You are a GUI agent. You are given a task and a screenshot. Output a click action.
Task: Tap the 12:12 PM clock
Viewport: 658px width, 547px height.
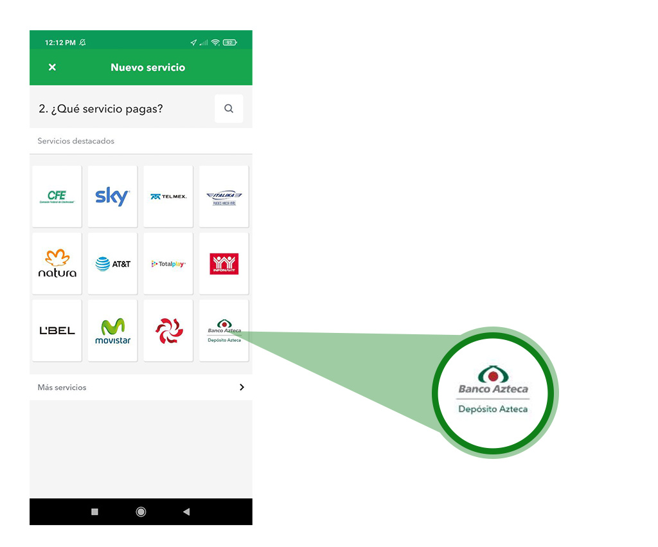(x=60, y=42)
